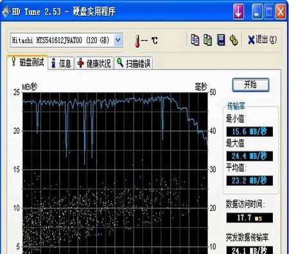Click the MB/秒 axis label on graph
Screen dimensions: 289x254
pos(30,87)
